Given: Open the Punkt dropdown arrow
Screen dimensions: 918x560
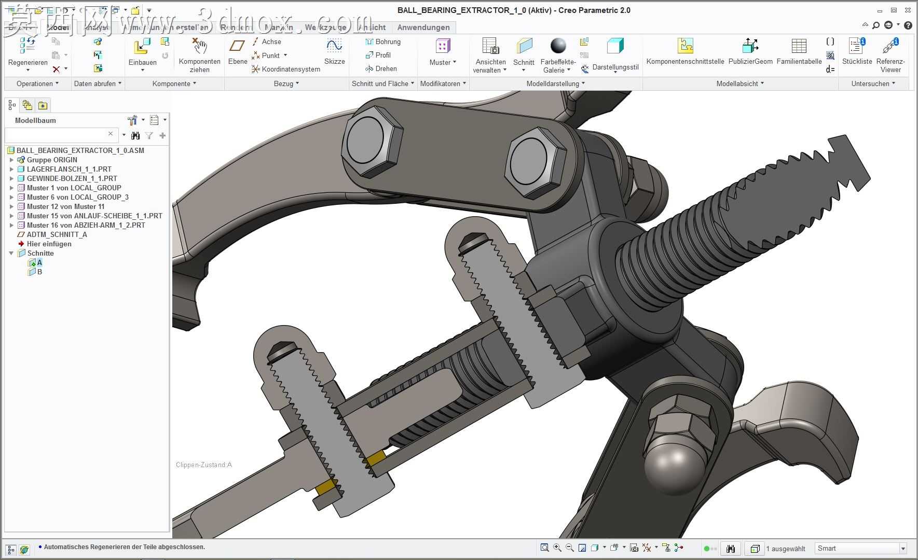Looking at the screenshot, I should (x=285, y=55).
